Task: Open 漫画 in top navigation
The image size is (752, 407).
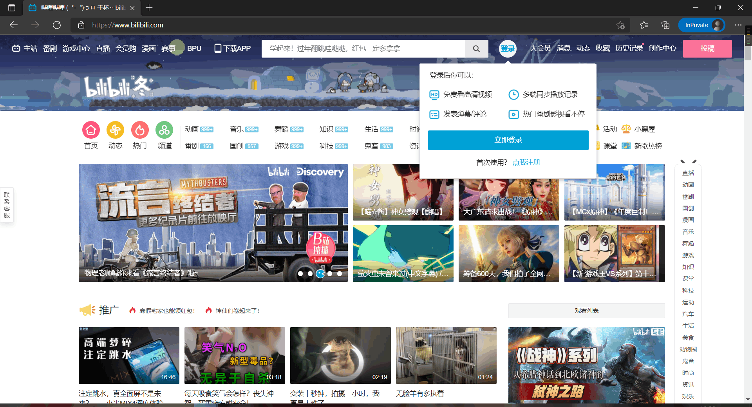Action: tap(149, 48)
